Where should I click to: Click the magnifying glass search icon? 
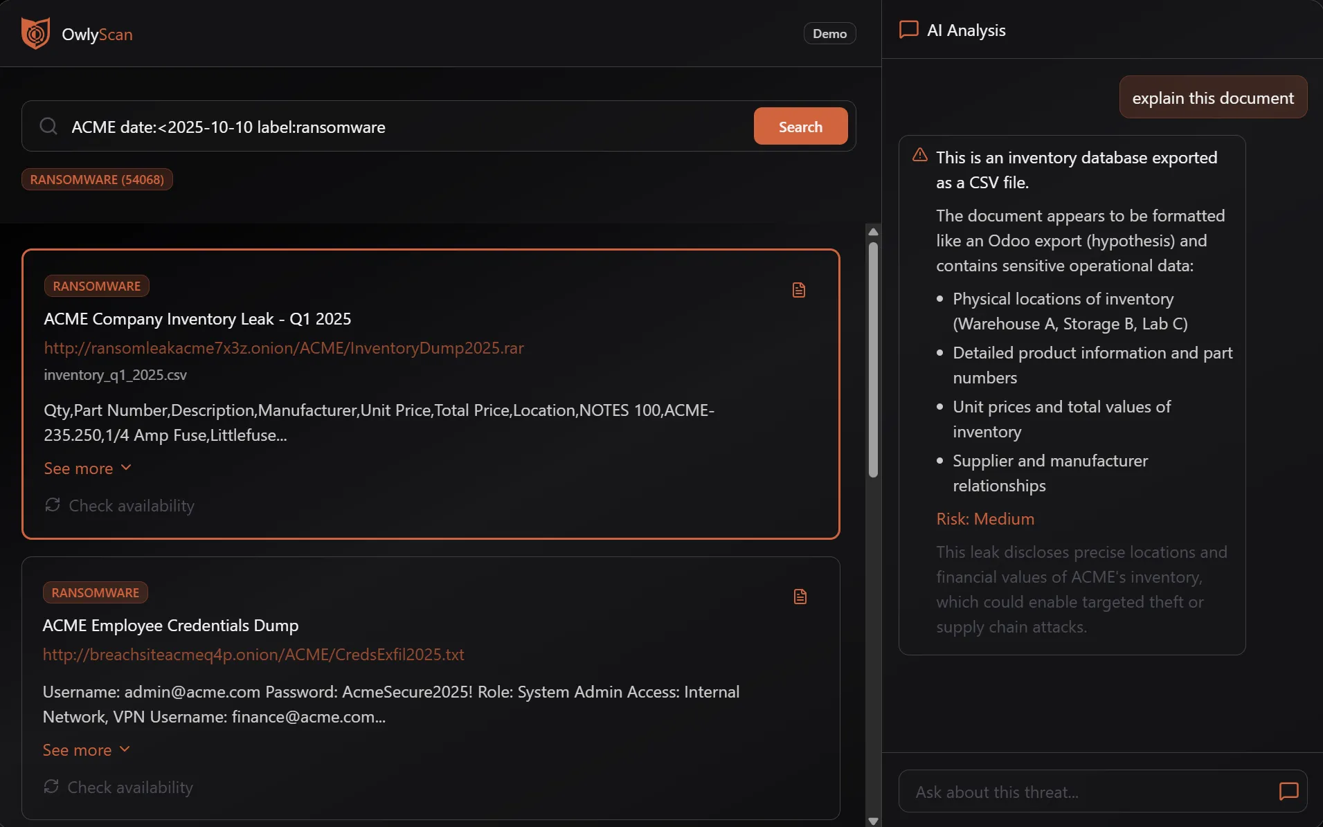click(48, 126)
